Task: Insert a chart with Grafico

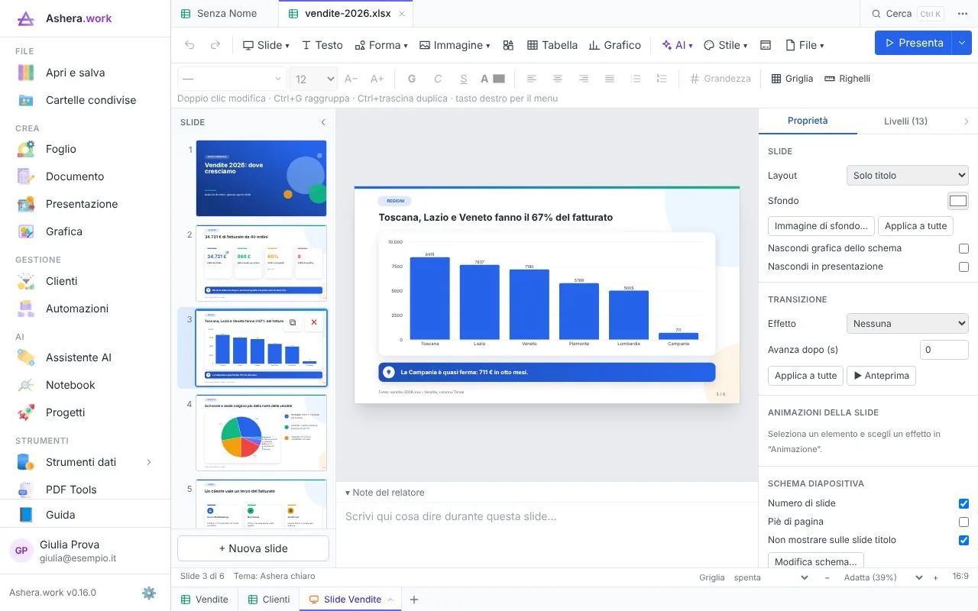Action: pyautogui.click(x=615, y=45)
